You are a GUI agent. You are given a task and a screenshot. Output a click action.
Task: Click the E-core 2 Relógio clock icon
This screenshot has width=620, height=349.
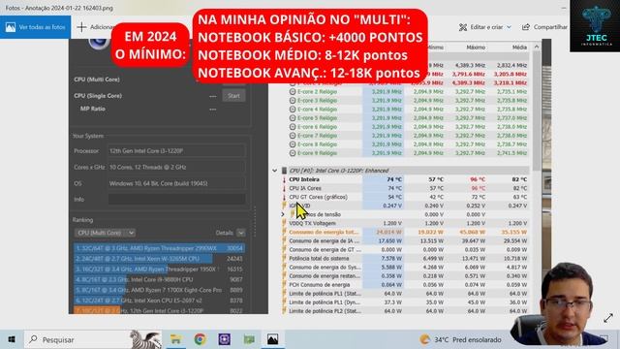(293, 91)
